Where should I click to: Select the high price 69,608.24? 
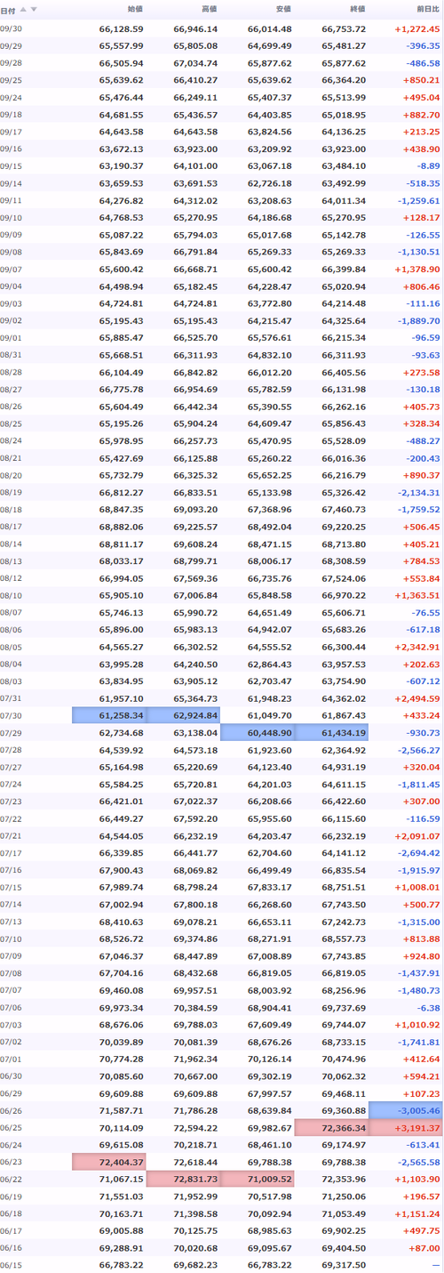195,544
